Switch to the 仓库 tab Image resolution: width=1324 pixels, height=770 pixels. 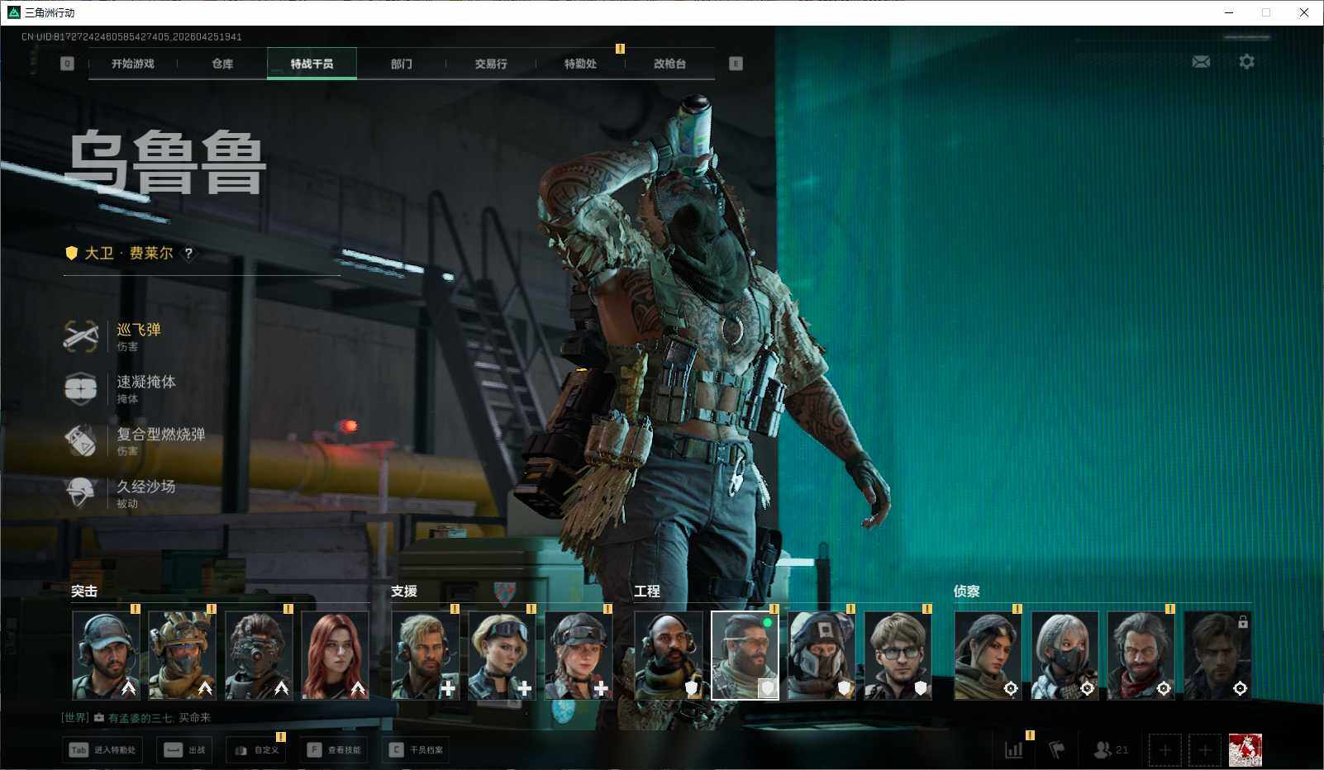[x=222, y=64]
